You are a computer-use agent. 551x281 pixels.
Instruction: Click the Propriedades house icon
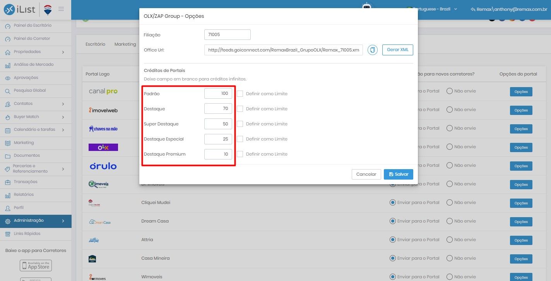8,52
